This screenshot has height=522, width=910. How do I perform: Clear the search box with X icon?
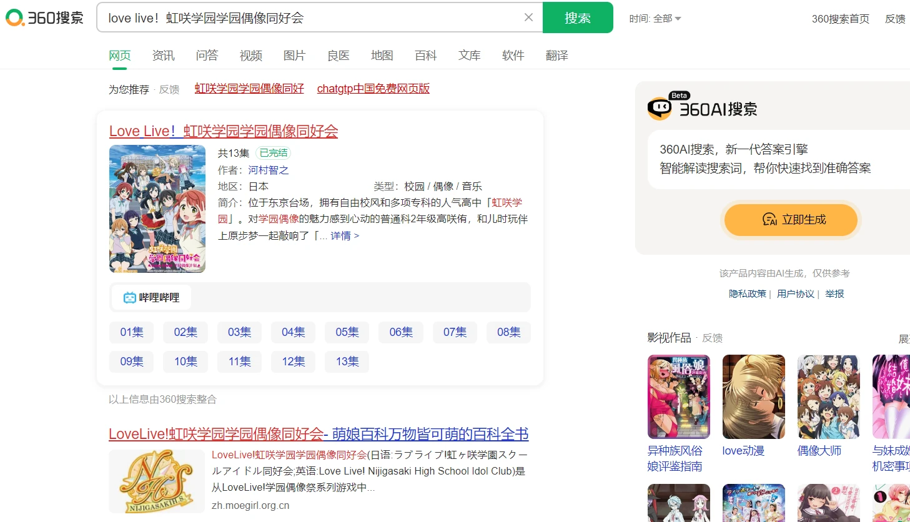click(528, 17)
